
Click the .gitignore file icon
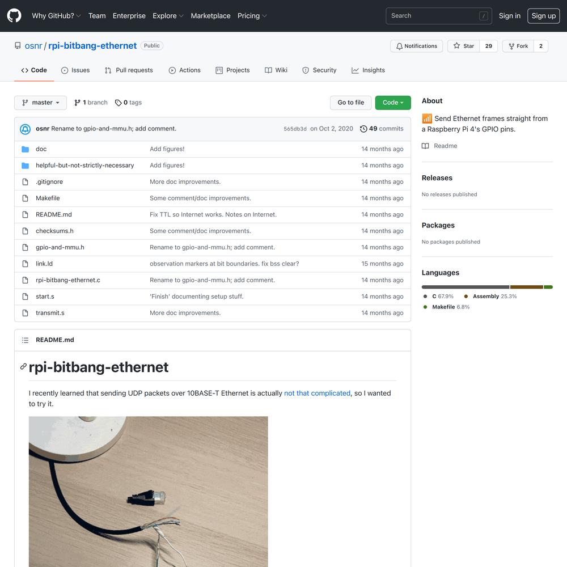(25, 182)
